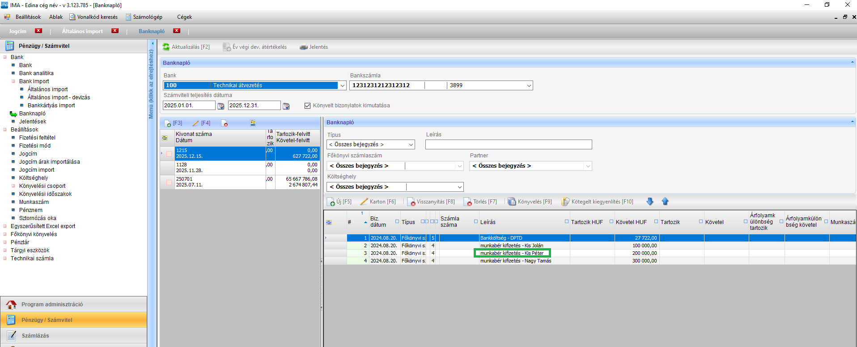Click the Törlés [F7] delete icon
Image resolution: width=857 pixels, height=347 pixels.
point(467,202)
